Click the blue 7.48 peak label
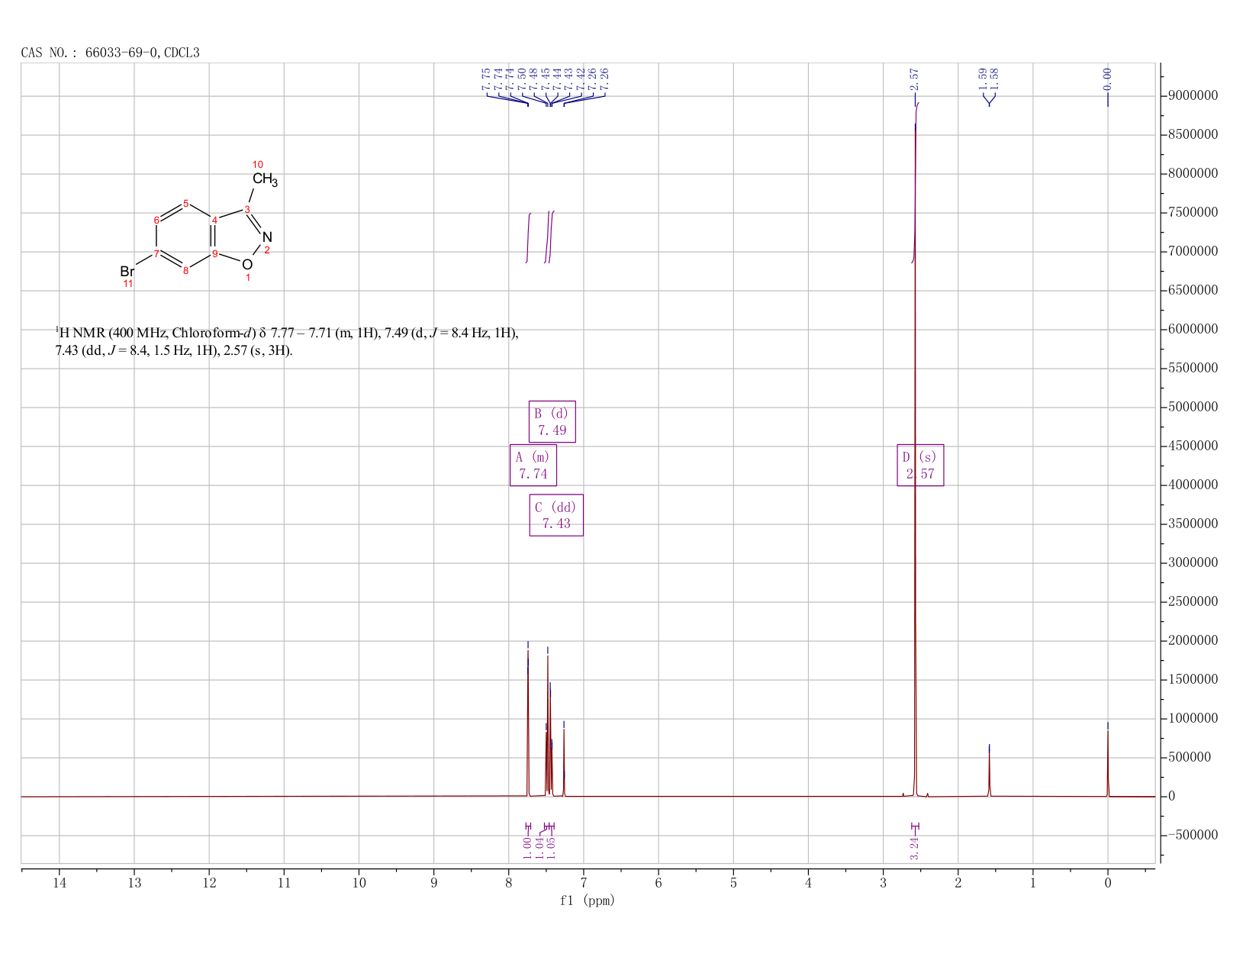 (534, 78)
